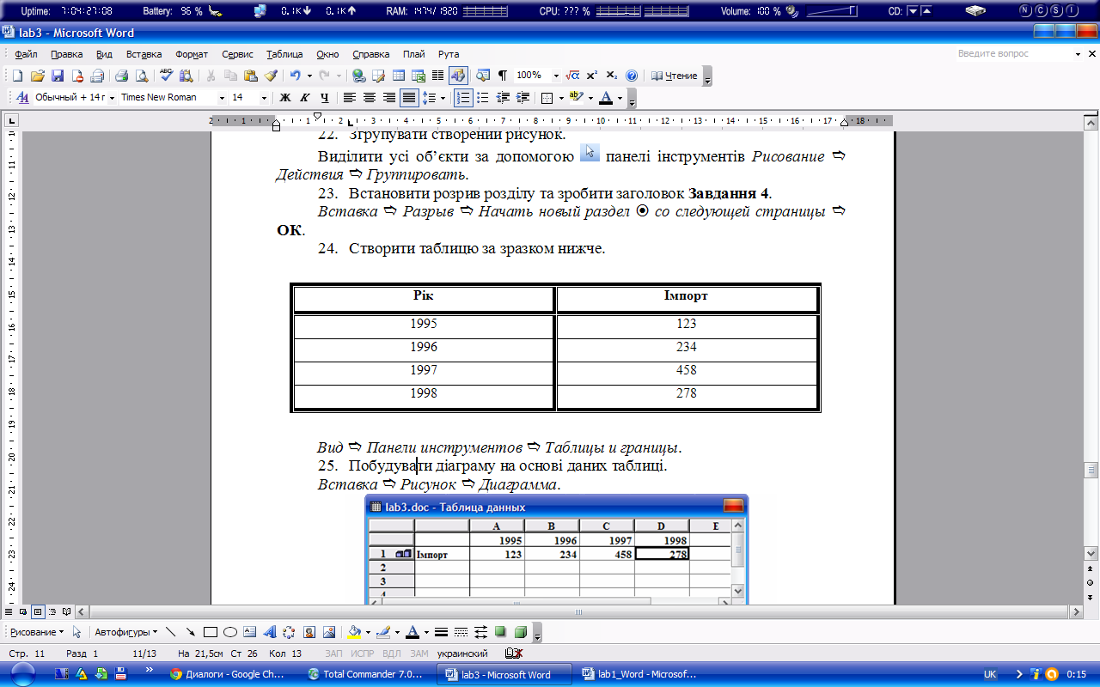The height and width of the screenshot is (687, 1100).
Task: Open the font size 14 dropdown
Action: point(264,98)
